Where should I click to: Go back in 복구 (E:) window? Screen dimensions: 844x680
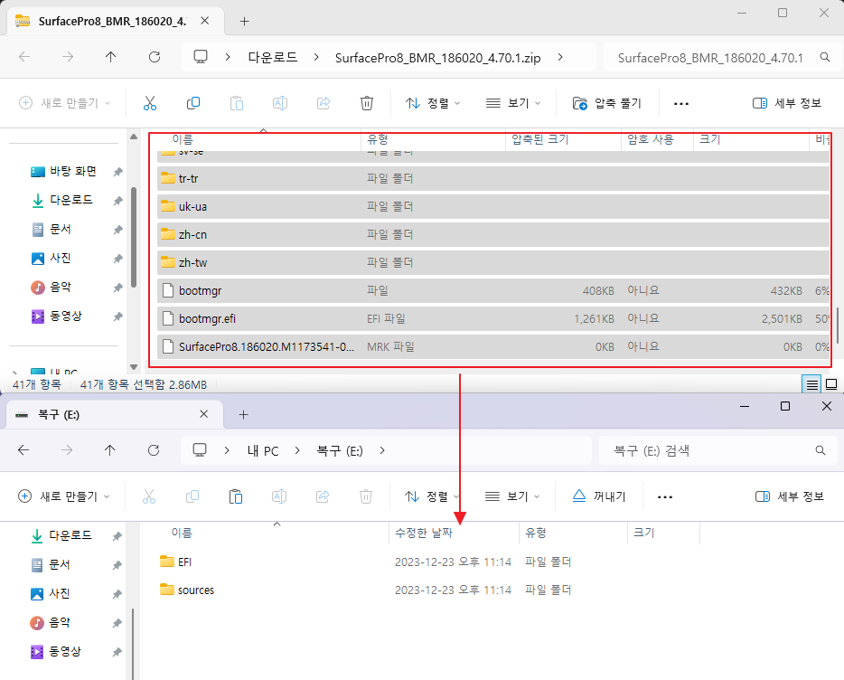[23, 450]
